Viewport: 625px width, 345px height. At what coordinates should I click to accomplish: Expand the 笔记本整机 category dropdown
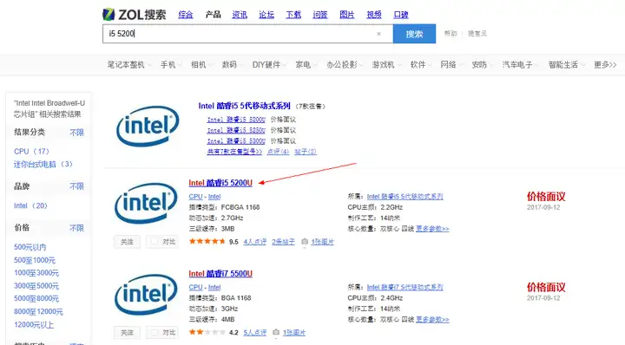129,64
